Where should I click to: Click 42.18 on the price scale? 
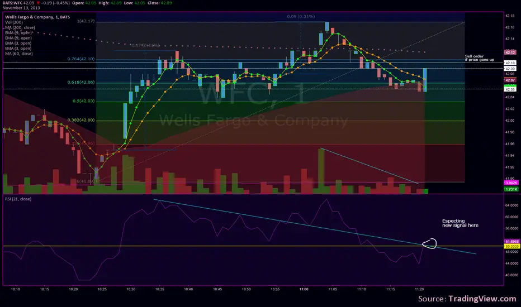click(510, 16)
